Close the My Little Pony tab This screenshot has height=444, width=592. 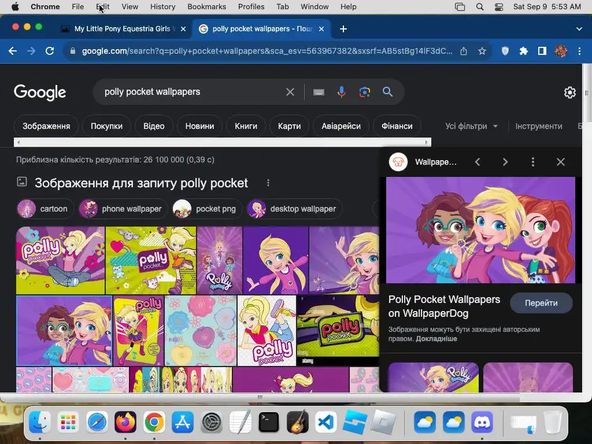coord(183,29)
